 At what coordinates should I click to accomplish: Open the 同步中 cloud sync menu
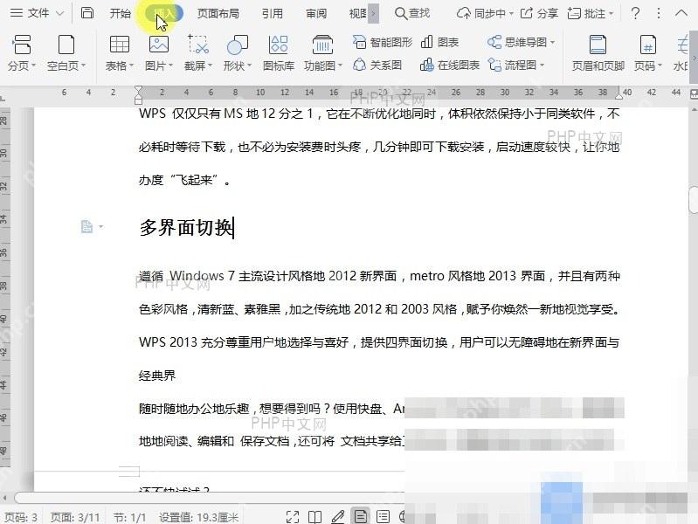(x=485, y=13)
